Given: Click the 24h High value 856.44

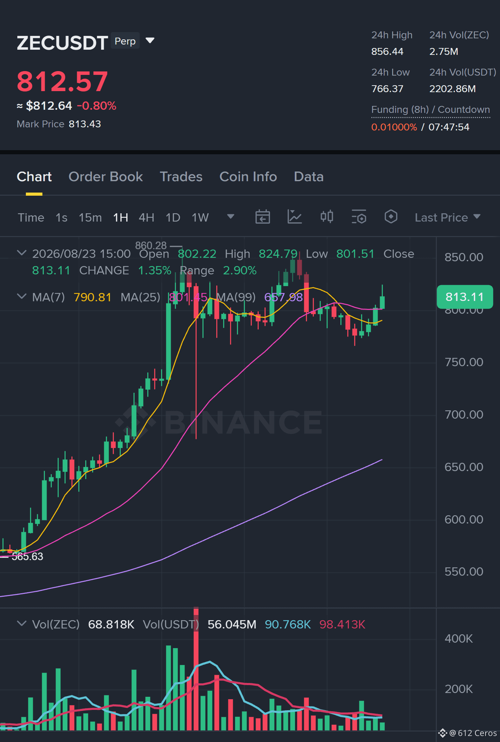Looking at the screenshot, I should (387, 52).
